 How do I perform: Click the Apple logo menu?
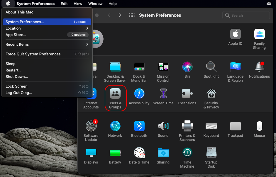pos(8,3)
